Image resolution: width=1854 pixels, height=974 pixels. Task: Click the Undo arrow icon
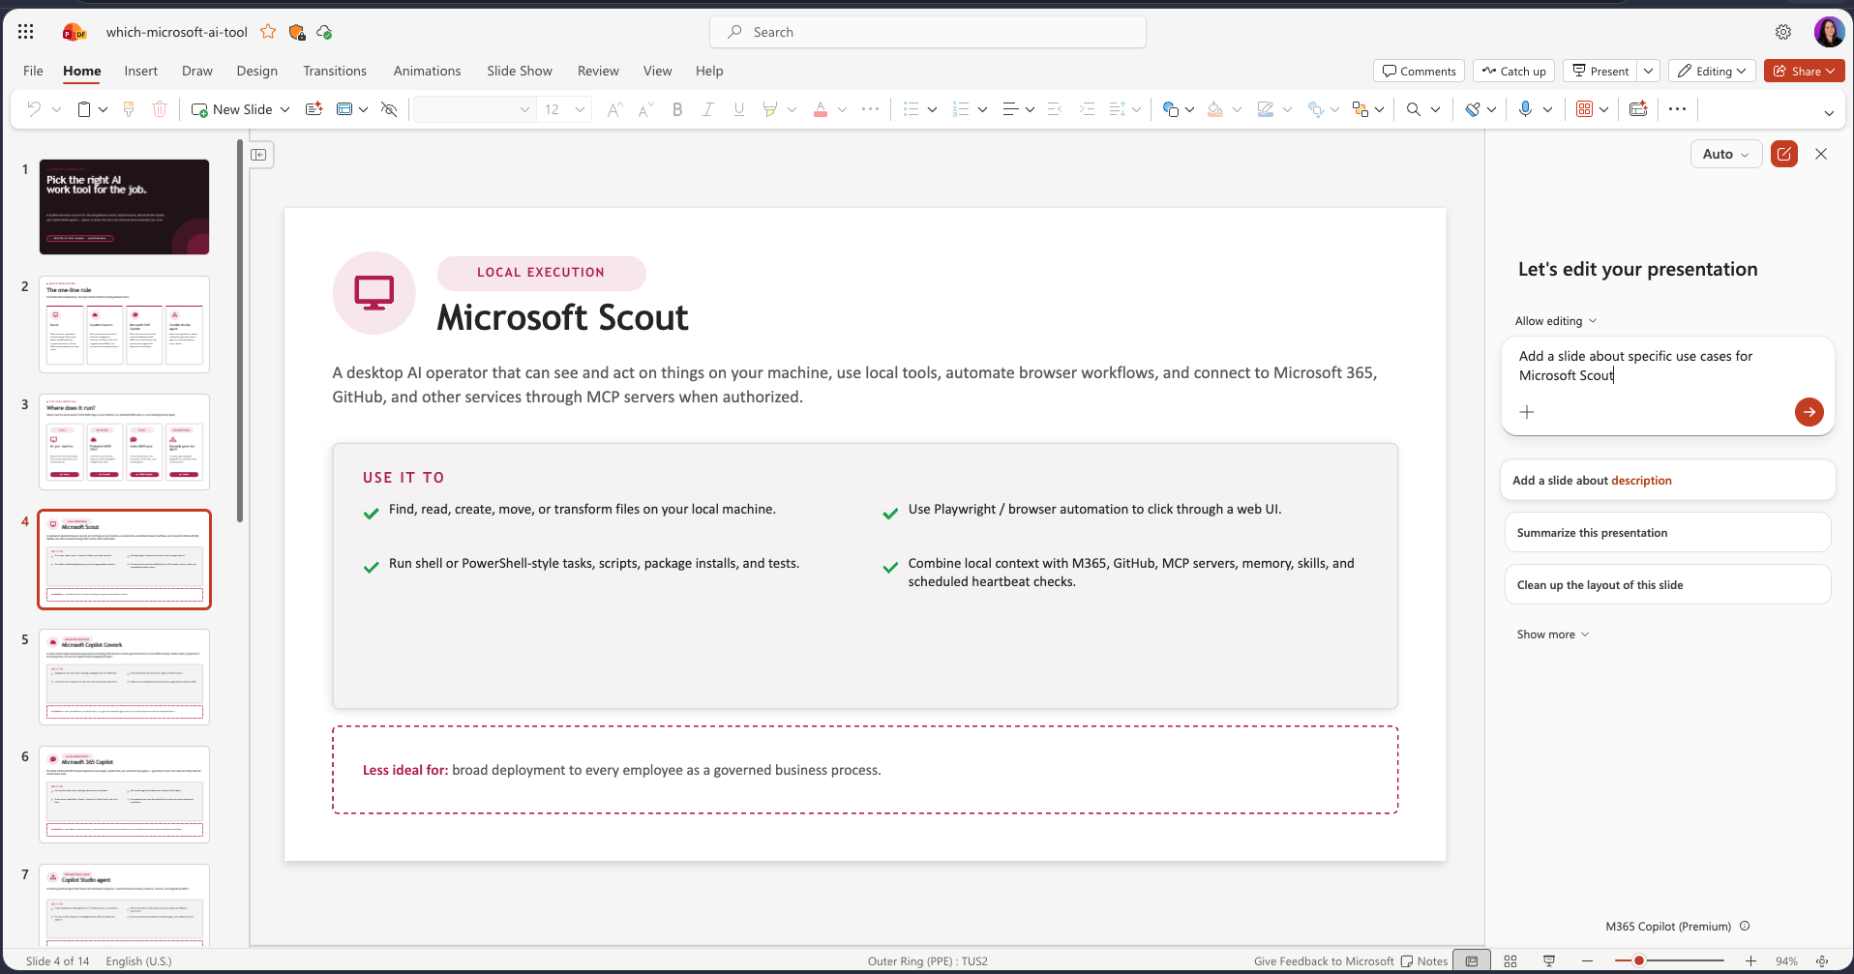pyautogui.click(x=34, y=109)
